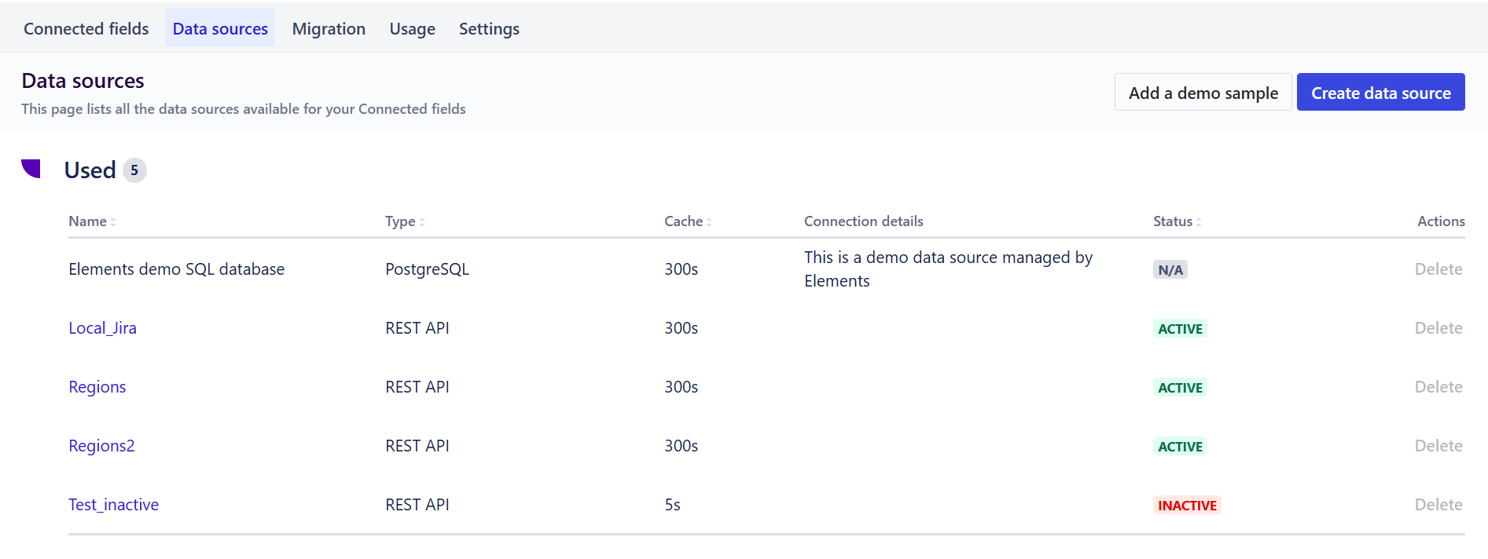
Task: Click REST API type for Test_inactive
Action: click(417, 505)
